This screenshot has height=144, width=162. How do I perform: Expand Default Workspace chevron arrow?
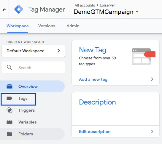(x=59, y=51)
